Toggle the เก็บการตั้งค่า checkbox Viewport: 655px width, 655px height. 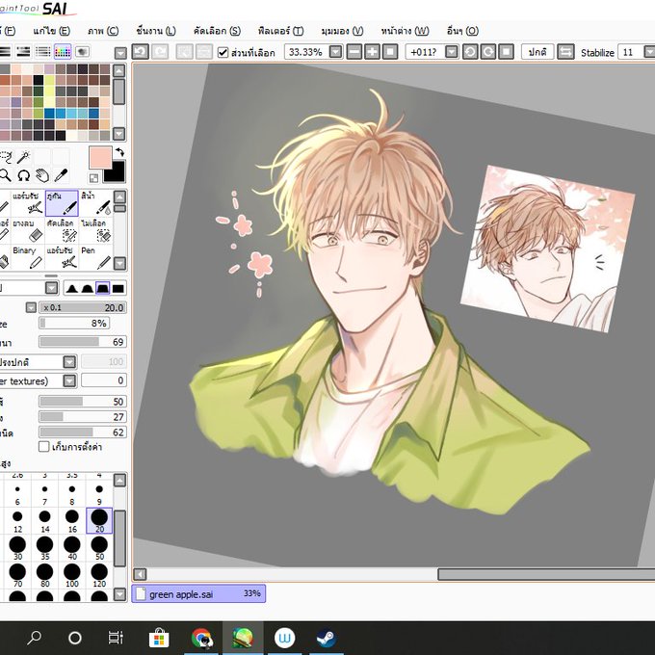coord(44,447)
